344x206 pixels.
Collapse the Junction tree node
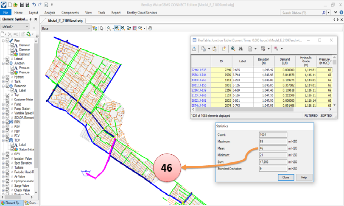click(3, 63)
